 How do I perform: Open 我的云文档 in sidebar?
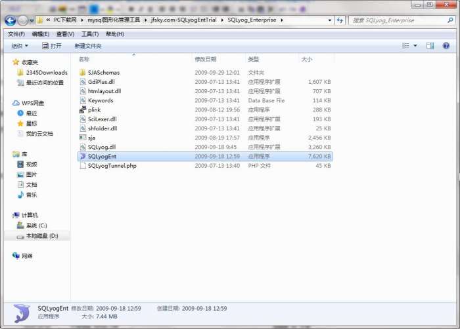coord(35,134)
